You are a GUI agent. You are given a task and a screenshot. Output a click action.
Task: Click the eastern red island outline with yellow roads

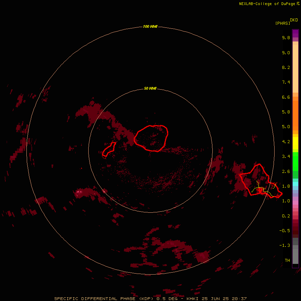261,181
